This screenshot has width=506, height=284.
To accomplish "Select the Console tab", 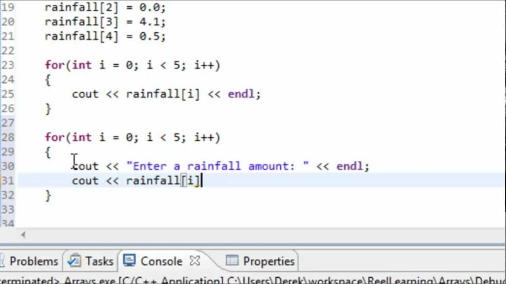I will (x=161, y=261).
